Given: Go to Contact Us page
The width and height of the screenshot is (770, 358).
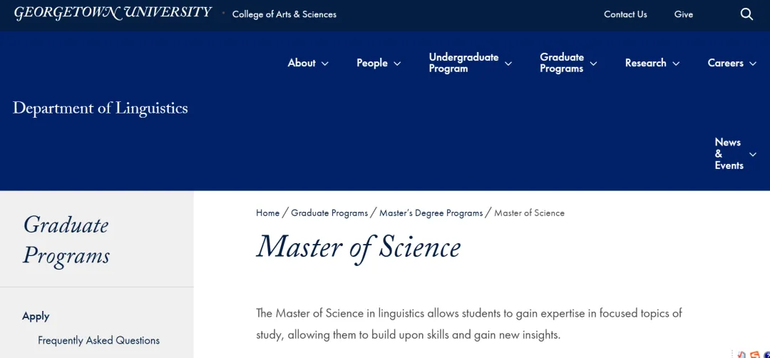Looking at the screenshot, I should [625, 14].
